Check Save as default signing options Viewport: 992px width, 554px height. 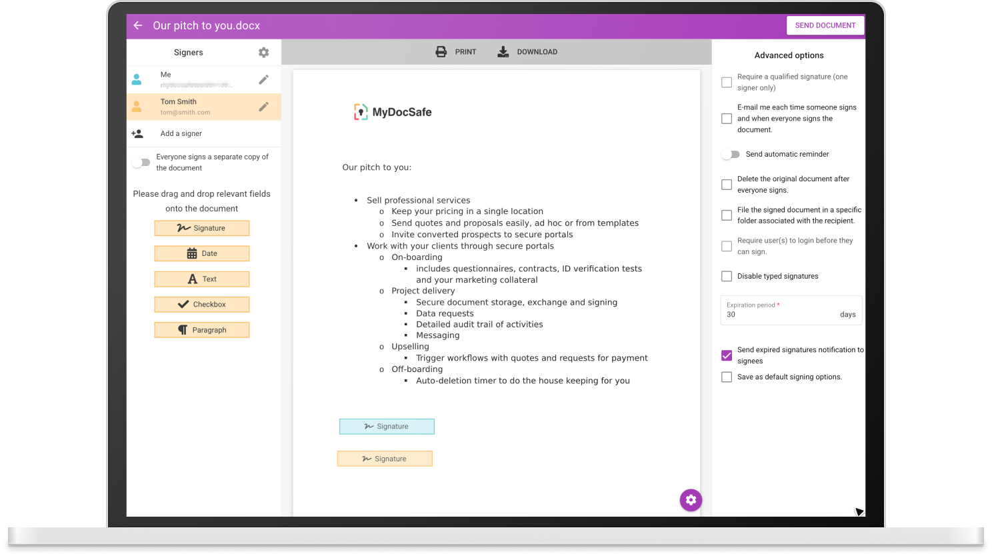[x=726, y=377]
